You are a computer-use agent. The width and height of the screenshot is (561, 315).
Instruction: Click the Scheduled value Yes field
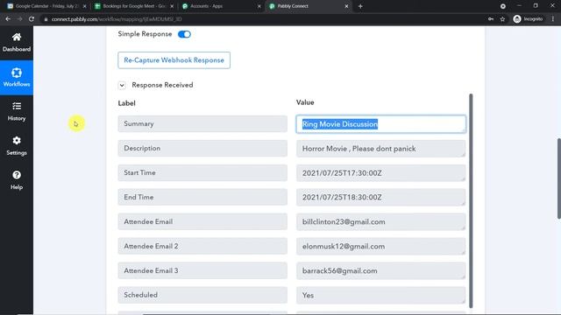point(381,296)
